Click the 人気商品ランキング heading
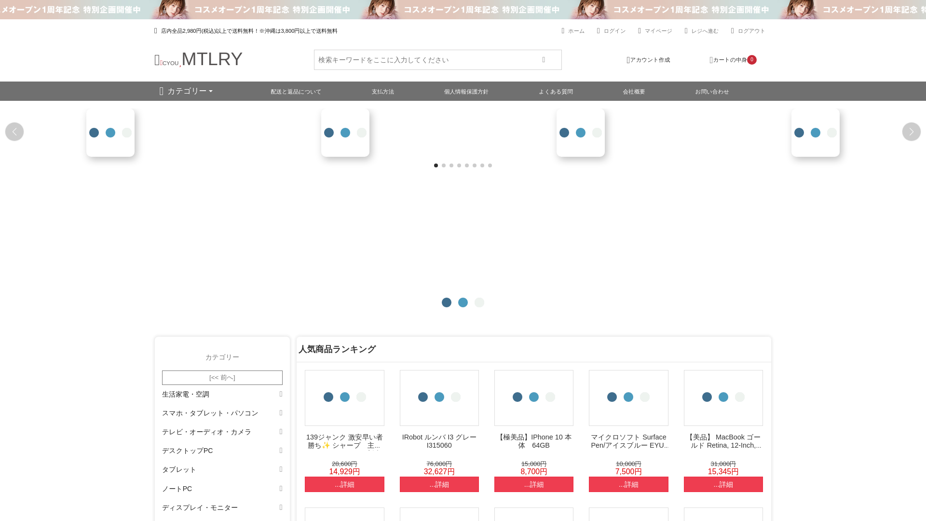Viewport: 926px width, 521px height. point(337,349)
